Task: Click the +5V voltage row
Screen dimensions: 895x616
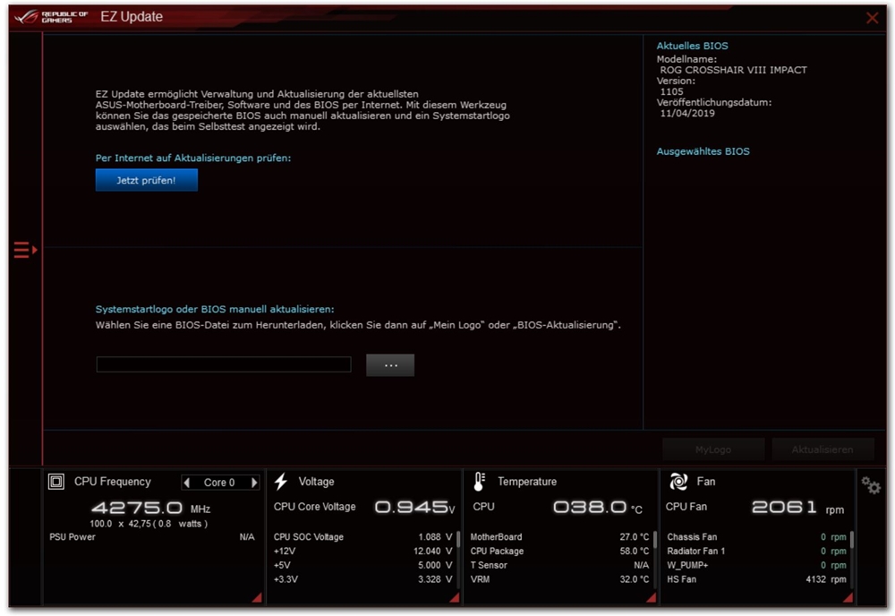Action: [x=362, y=565]
